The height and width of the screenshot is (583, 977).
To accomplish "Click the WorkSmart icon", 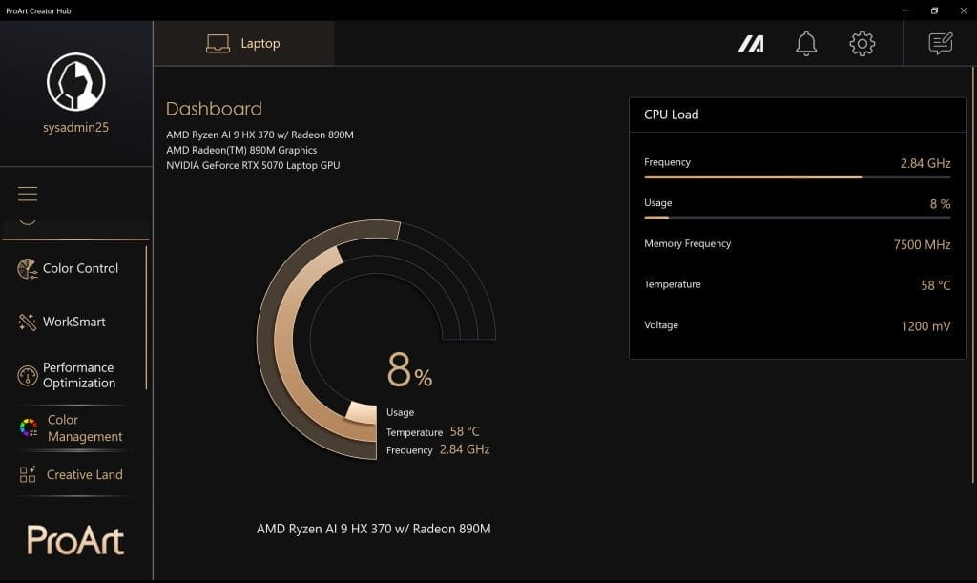I will click(28, 322).
